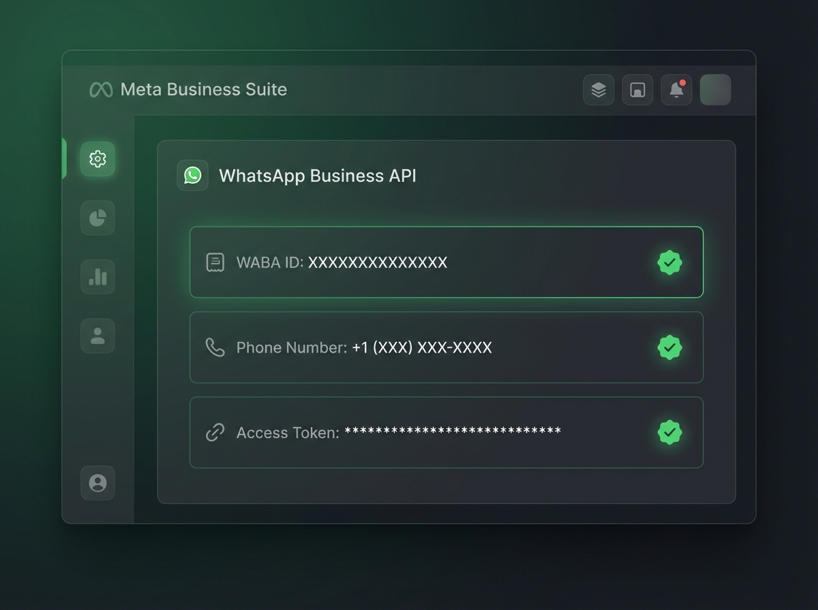Click the document icon beside WABA ID
Viewport: 818px width, 610px height.
[215, 261]
